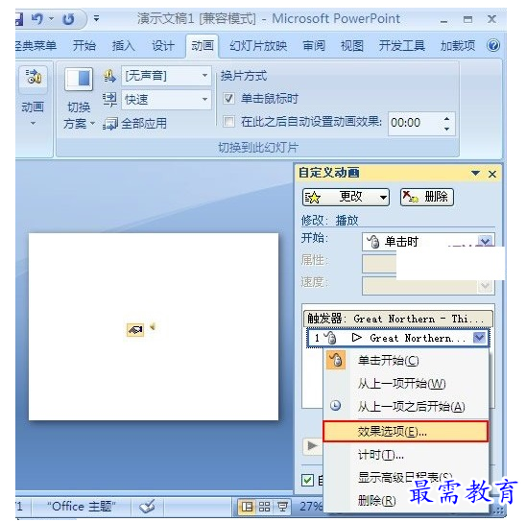The width and height of the screenshot is (526, 522).
Task: Choose 从上一项开始(W) from menu
Action: (x=406, y=384)
